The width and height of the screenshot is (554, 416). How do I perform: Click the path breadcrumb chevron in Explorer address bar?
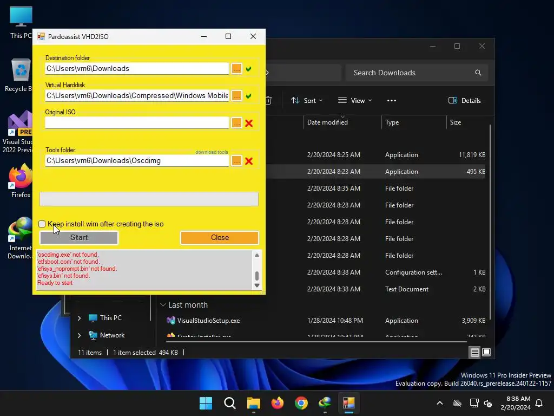pos(267,73)
